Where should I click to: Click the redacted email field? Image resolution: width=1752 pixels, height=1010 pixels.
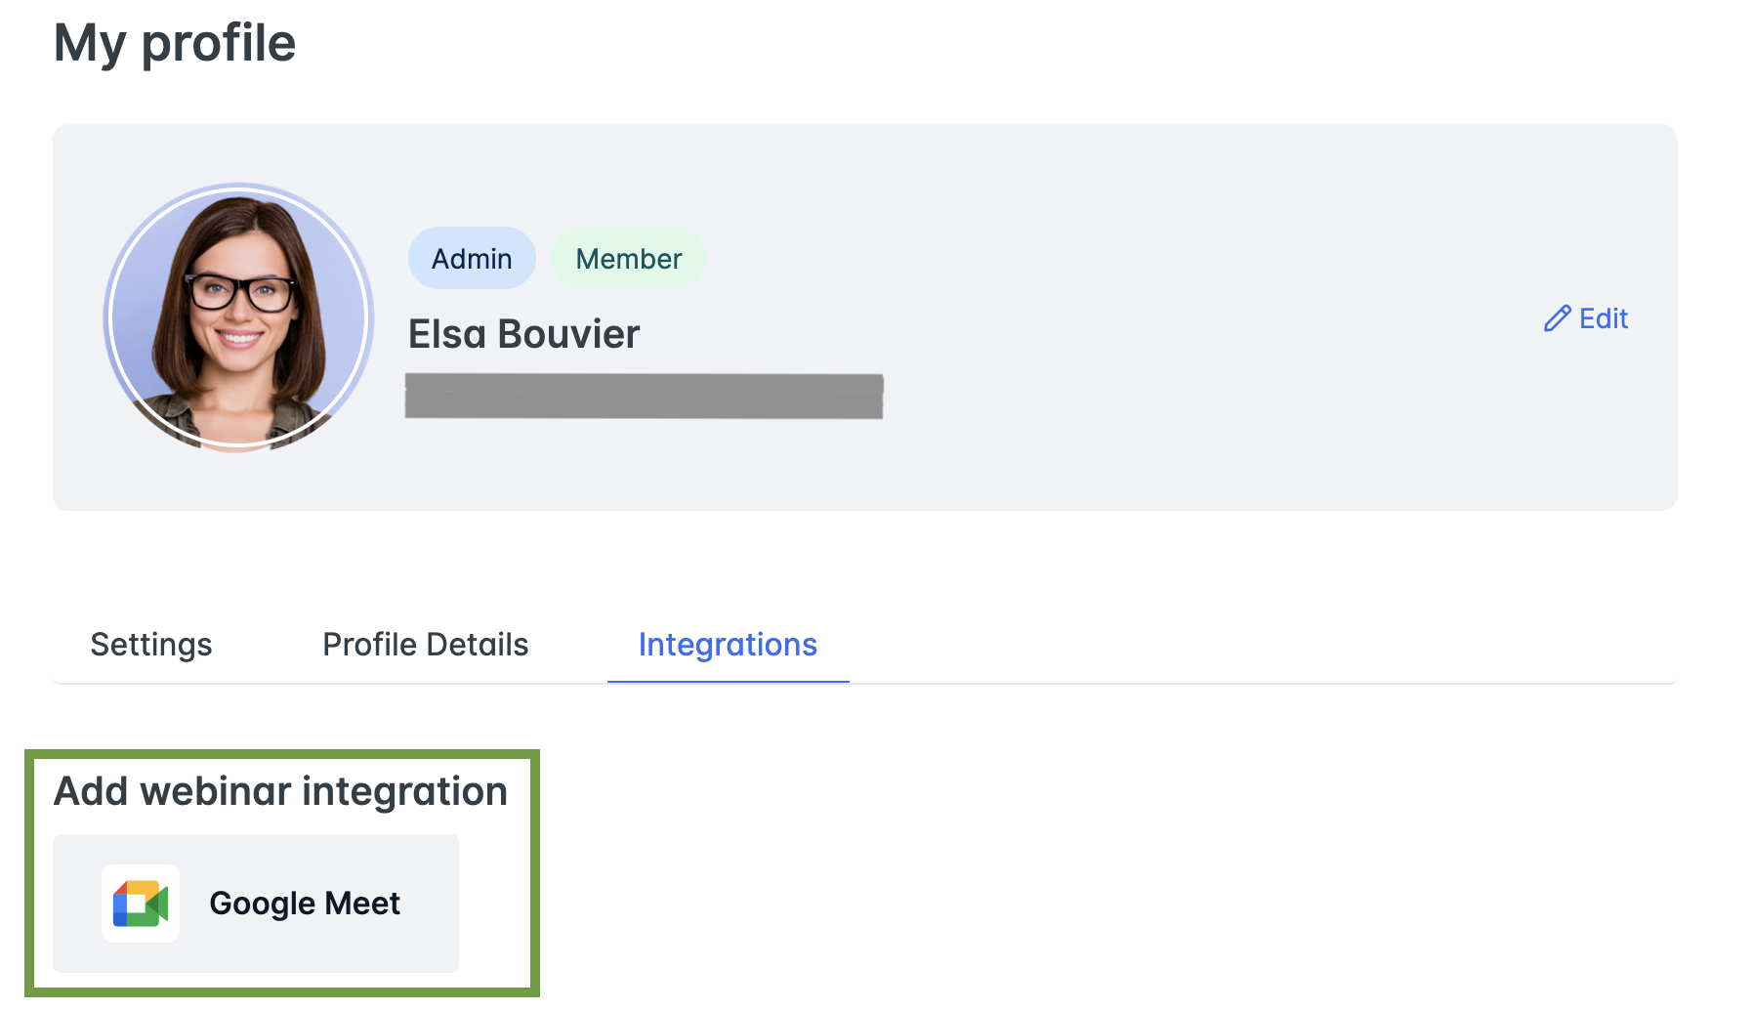click(x=645, y=396)
